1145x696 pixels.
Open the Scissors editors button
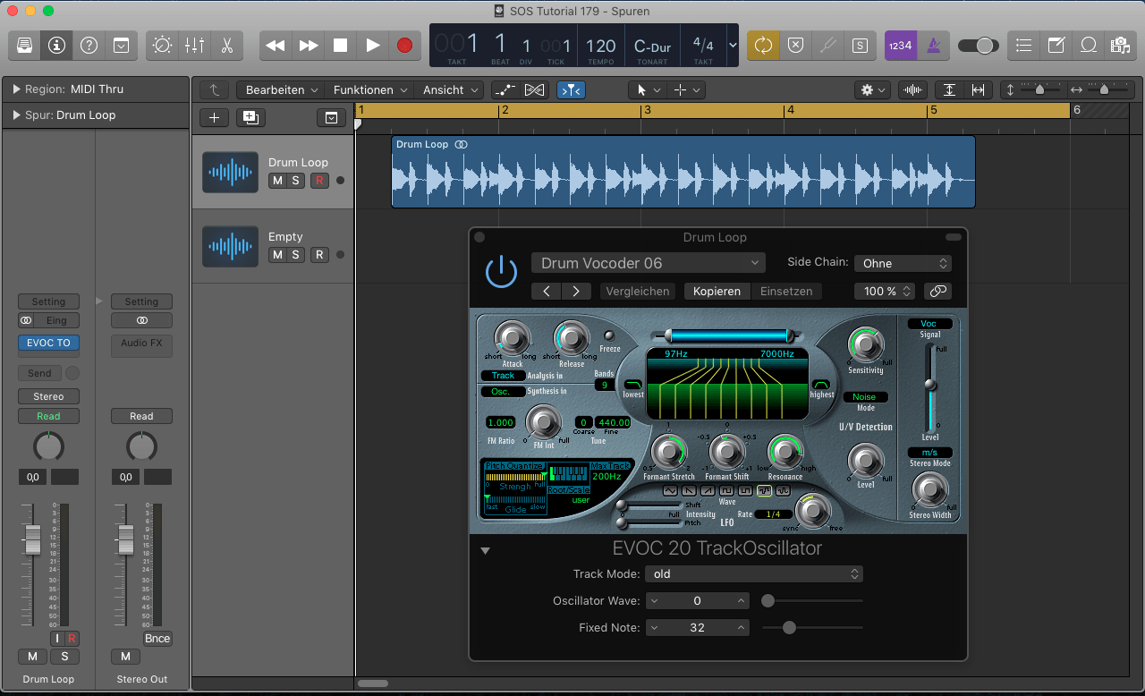tap(226, 45)
